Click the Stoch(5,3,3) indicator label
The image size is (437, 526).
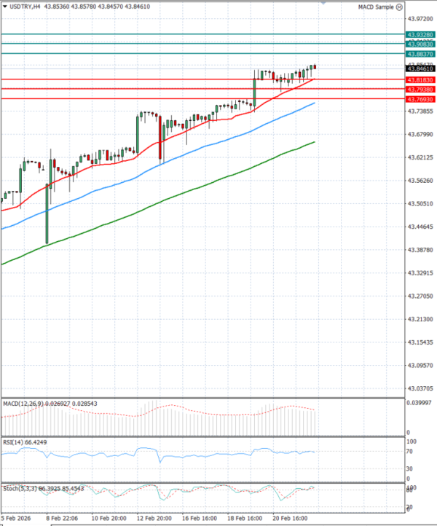(18, 487)
